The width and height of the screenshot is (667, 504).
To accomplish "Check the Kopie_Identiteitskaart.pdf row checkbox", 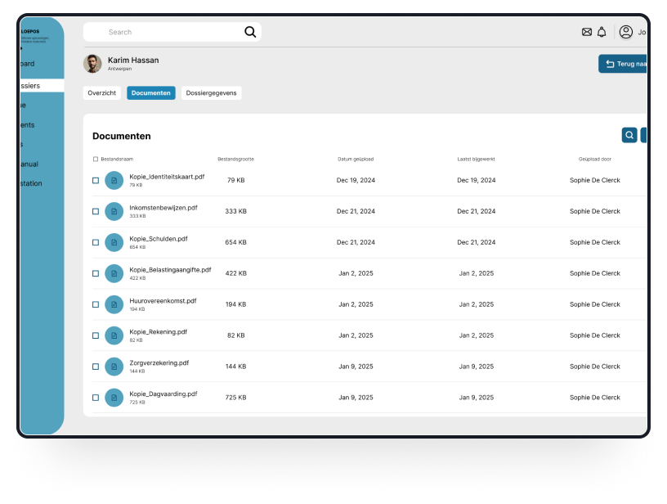I will (x=96, y=181).
